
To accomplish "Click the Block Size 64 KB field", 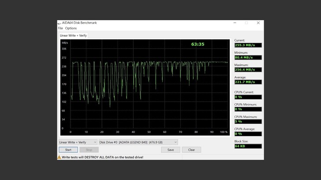I will 247,146.
